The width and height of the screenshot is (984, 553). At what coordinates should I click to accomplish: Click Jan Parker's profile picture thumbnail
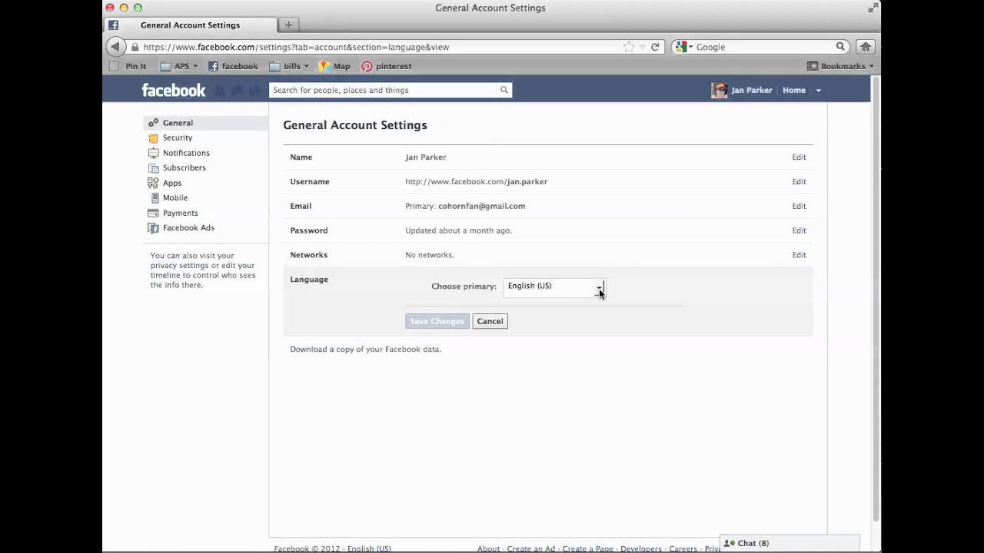[x=720, y=90]
